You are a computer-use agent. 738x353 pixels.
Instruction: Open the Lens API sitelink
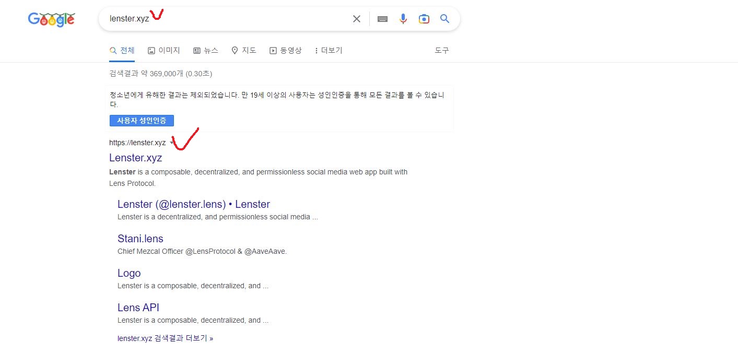[138, 308]
